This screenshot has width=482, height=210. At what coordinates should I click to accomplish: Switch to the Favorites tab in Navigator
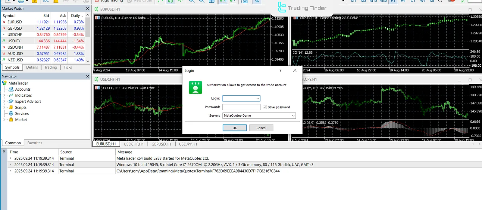[x=35, y=143]
